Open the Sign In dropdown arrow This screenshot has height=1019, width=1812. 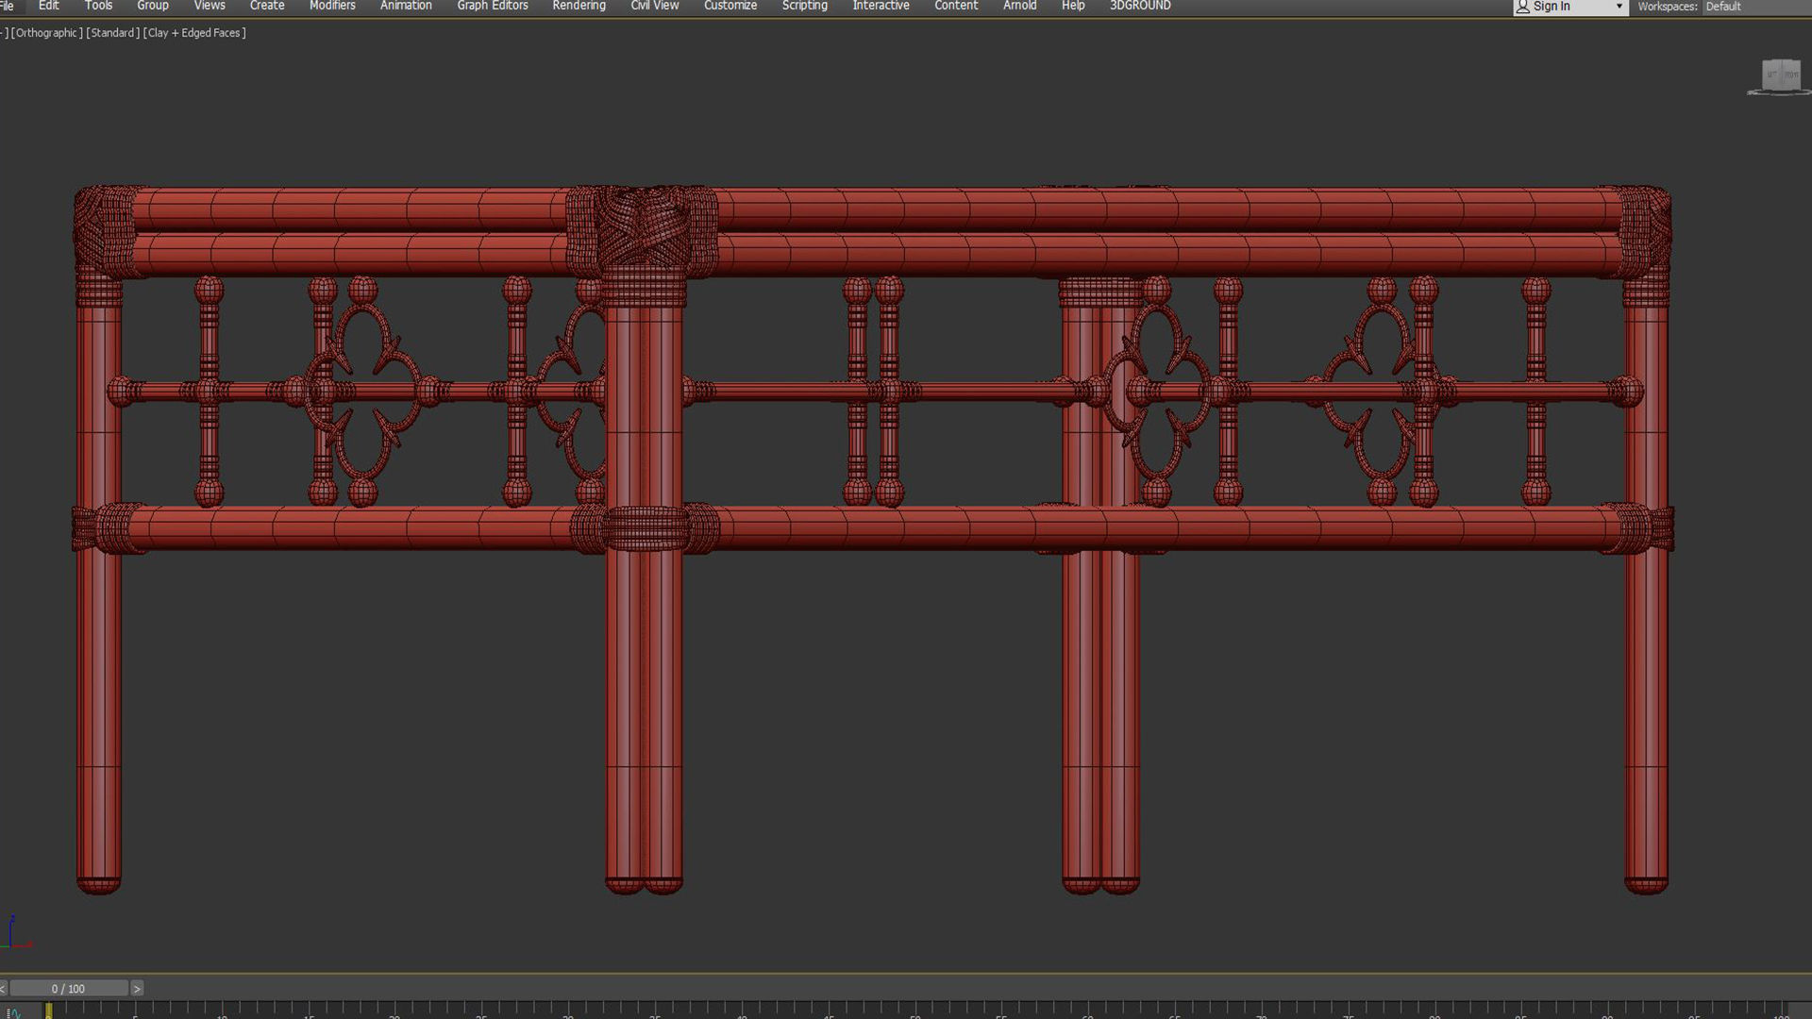coord(1619,7)
